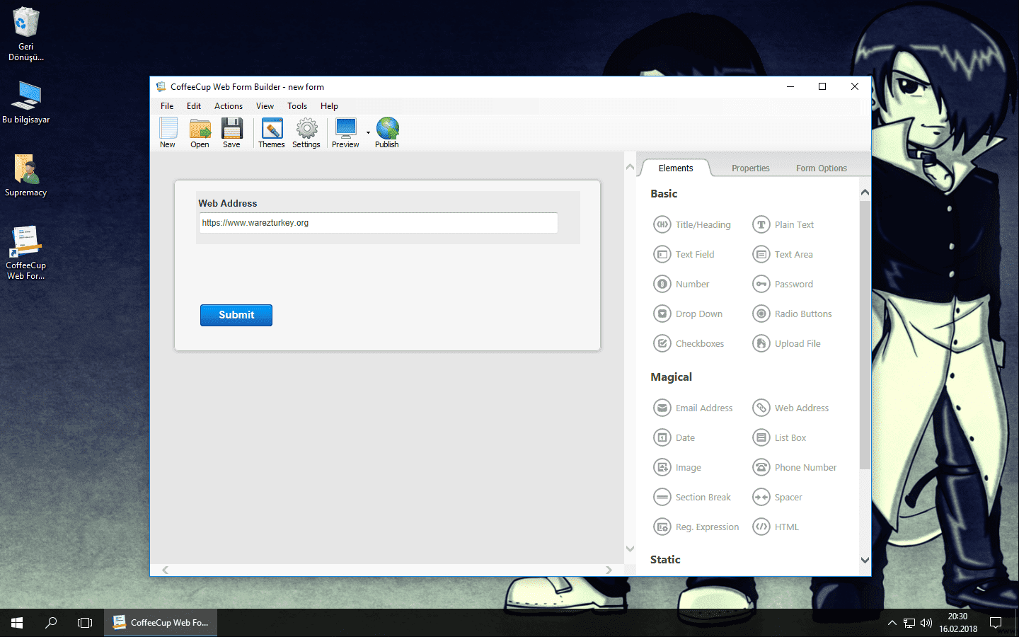
Task: Publish the form via the globe icon
Action: pyautogui.click(x=387, y=133)
